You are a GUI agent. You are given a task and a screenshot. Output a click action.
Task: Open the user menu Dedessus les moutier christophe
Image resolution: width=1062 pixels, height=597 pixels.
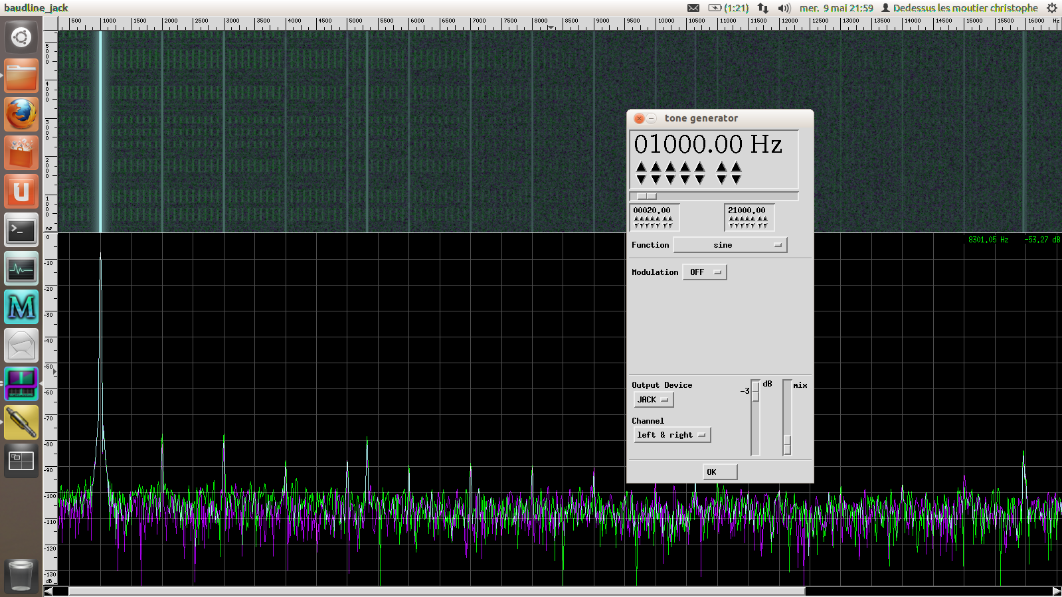click(x=959, y=8)
